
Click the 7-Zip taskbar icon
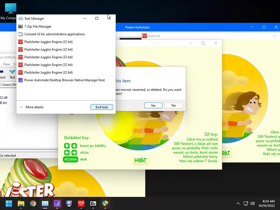tap(93, 203)
